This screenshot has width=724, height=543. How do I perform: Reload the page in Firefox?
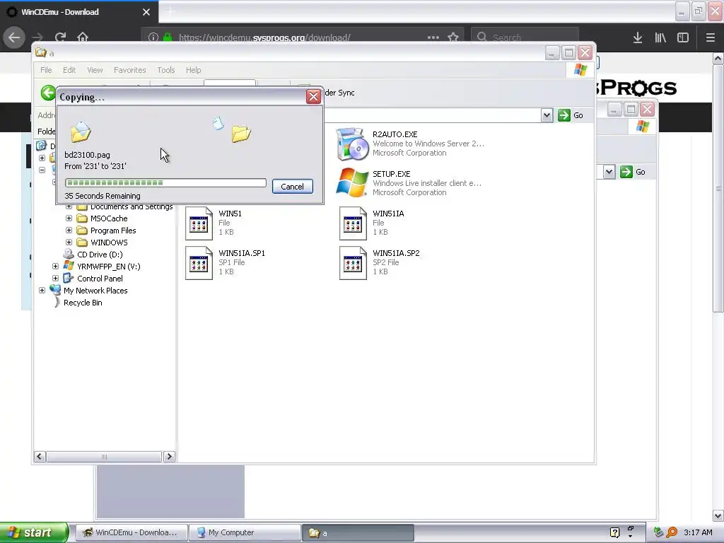pyautogui.click(x=60, y=37)
